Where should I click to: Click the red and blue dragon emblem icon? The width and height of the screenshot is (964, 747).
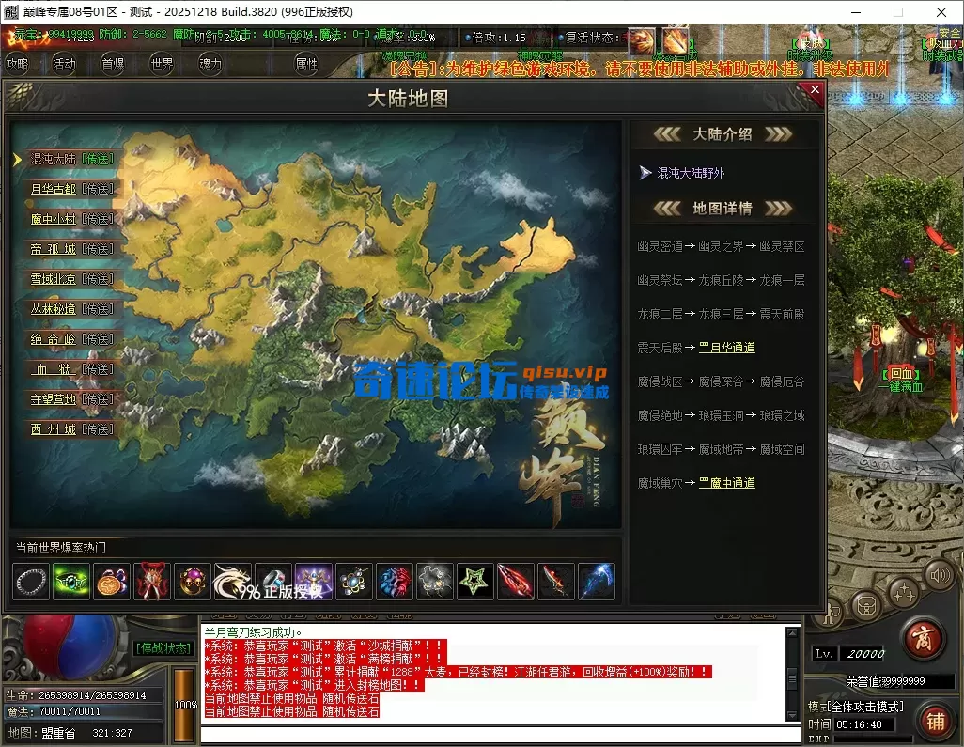395,581
